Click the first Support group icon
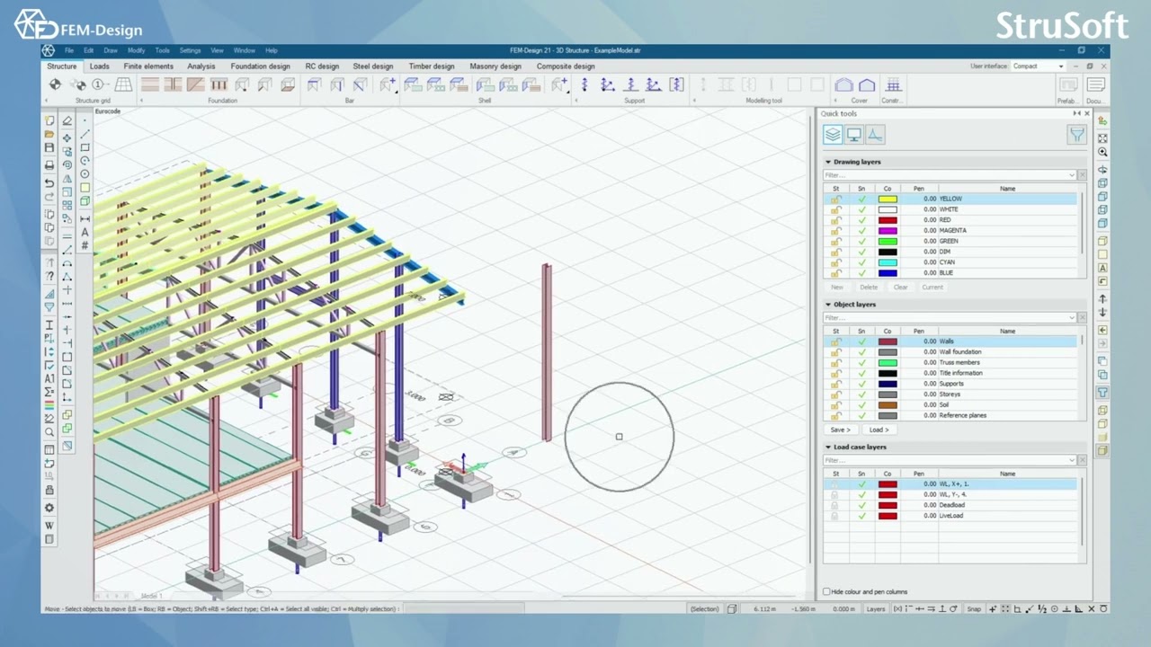The image size is (1151, 647). pos(584,84)
